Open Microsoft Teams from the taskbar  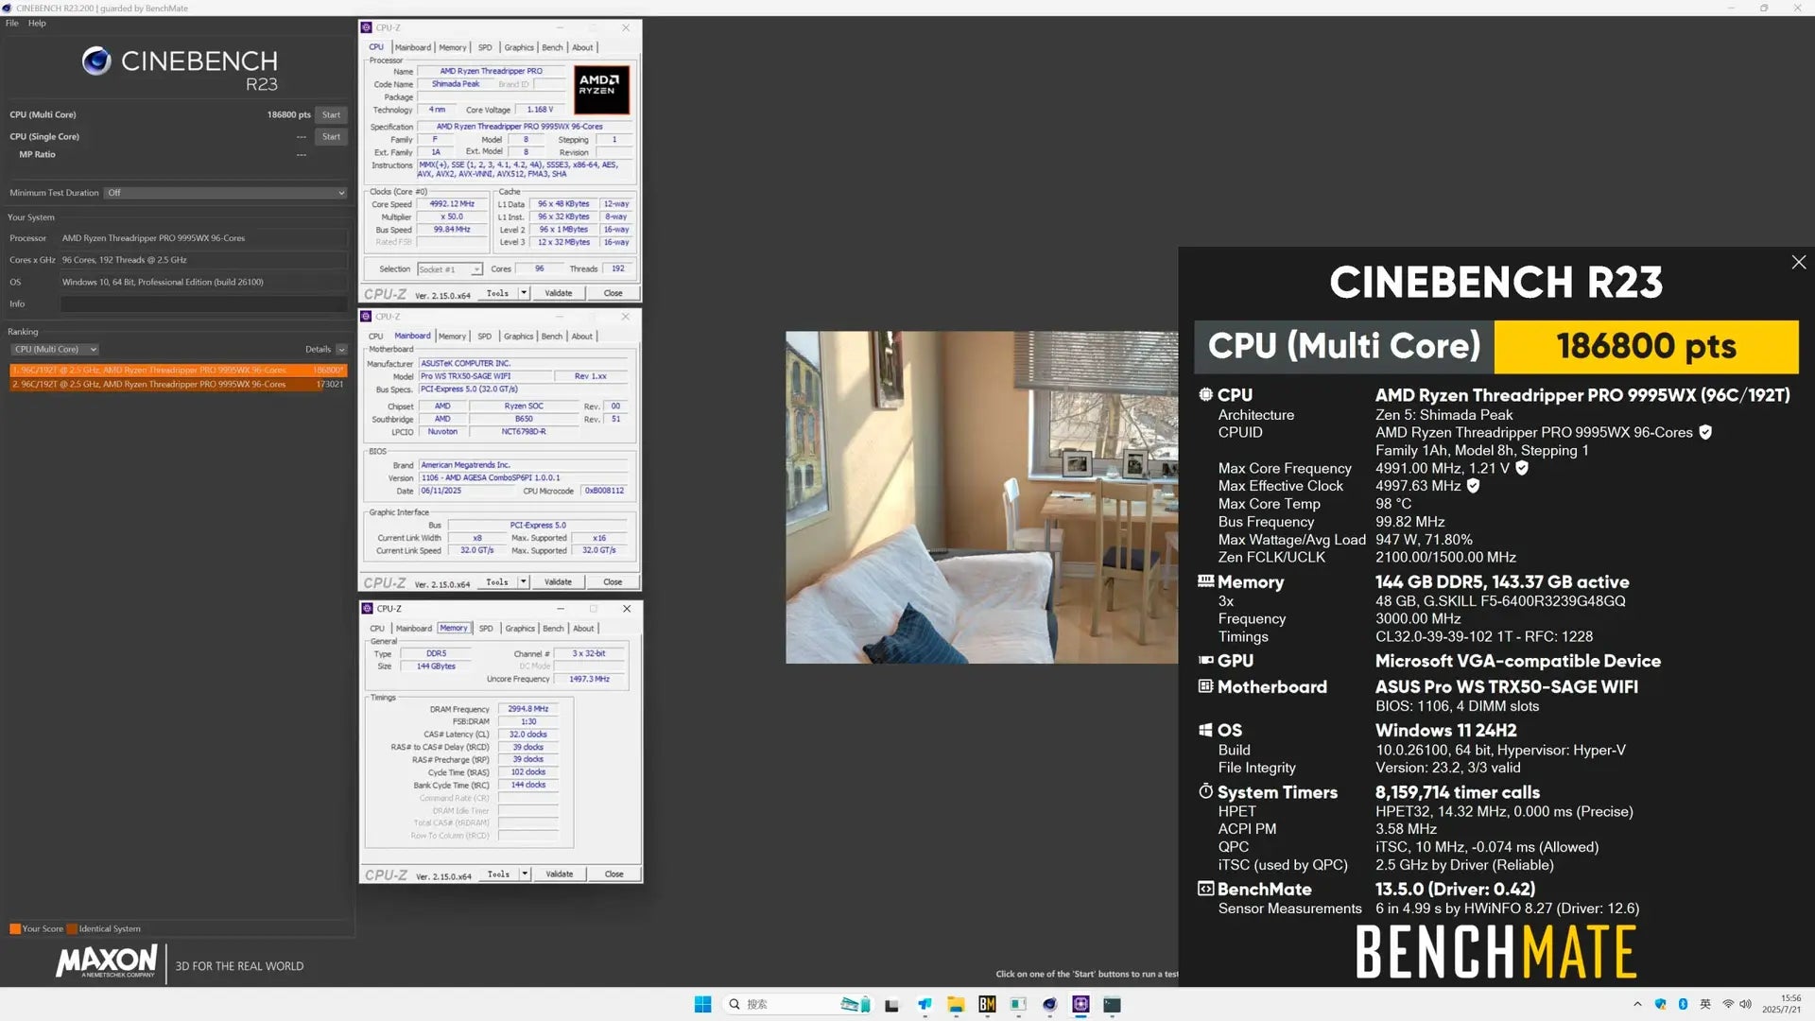925,1004
